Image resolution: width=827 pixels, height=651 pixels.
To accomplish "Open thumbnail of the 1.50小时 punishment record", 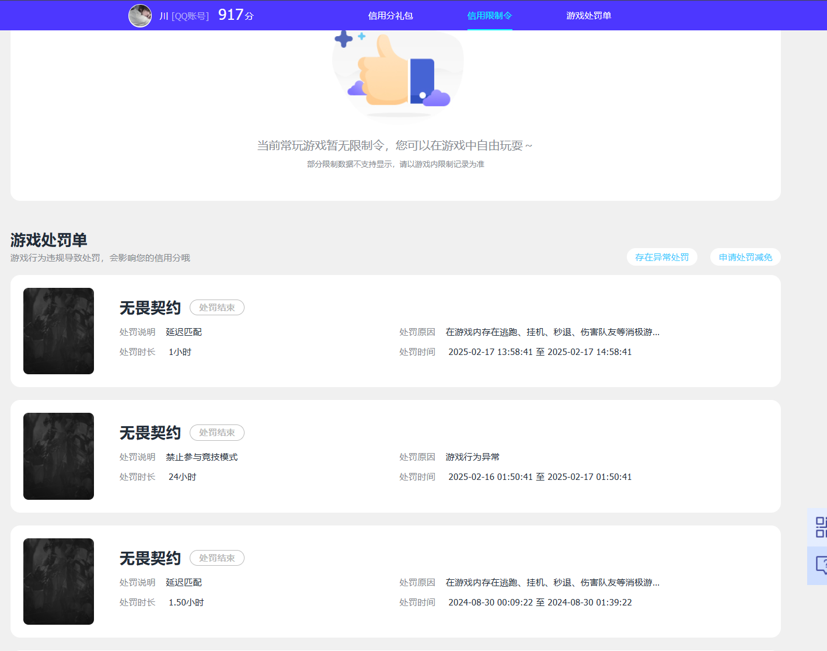I will (58, 582).
